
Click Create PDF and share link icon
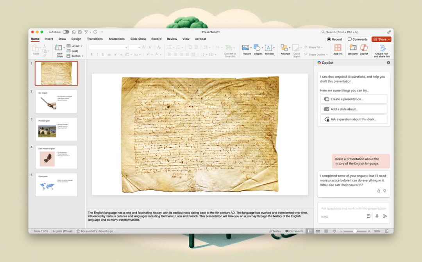[382, 48]
